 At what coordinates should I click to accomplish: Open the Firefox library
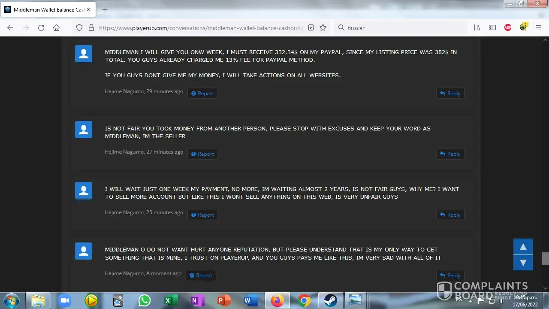pyautogui.click(x=477, y=27)
